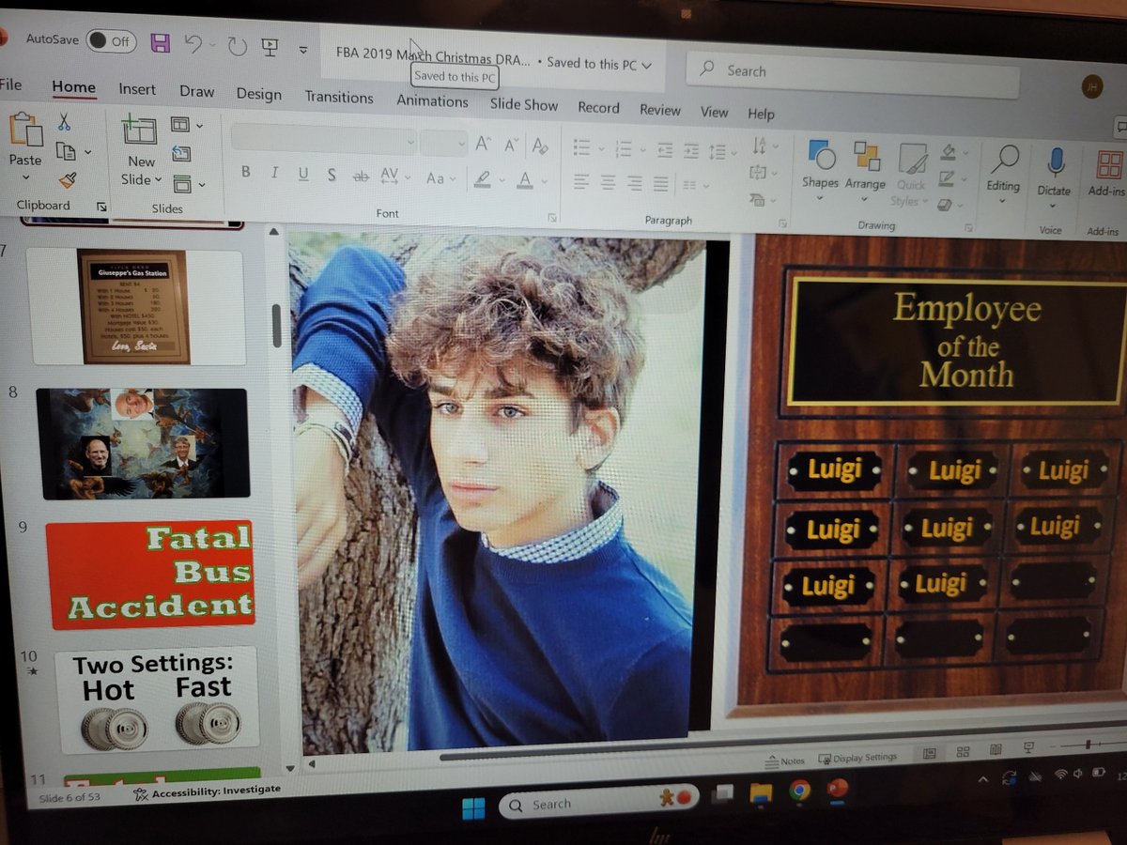Image resolution: width=1127 pixels, height=845 pixels.
Task: Open Saved to this PC dropdown
Action: (599, 63)
